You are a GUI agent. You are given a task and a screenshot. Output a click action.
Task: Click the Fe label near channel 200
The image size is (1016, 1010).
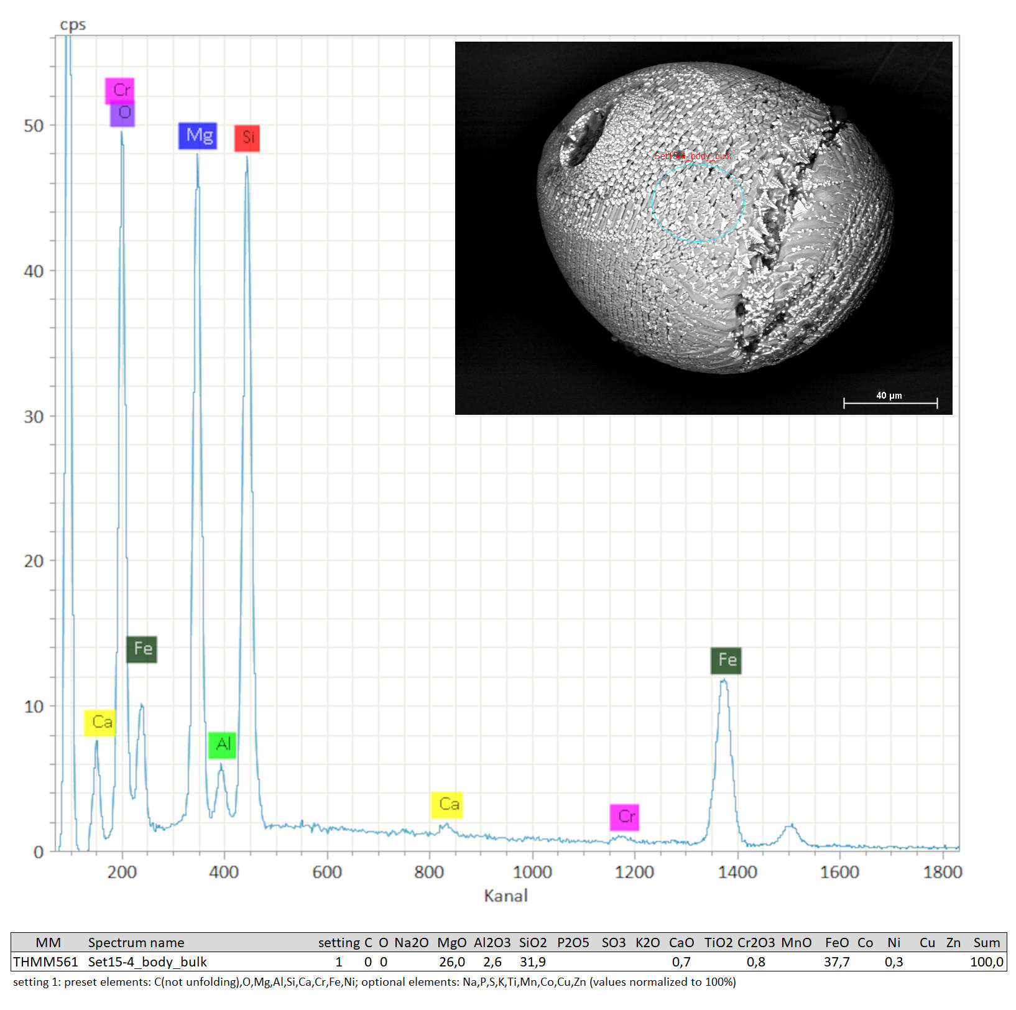142,649
